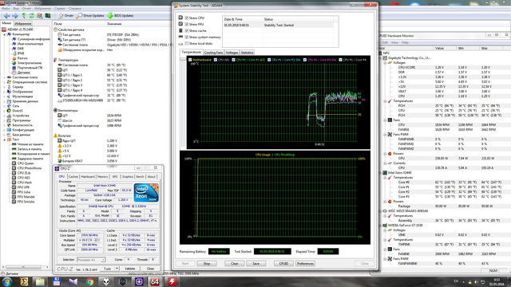Click Validate in CPU-Z
The image size is (511, 287).
point(129,269)
